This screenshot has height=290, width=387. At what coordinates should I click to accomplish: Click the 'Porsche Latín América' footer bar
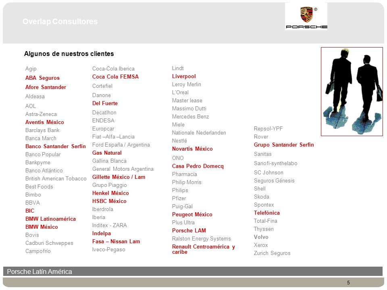tap(193, 271)
